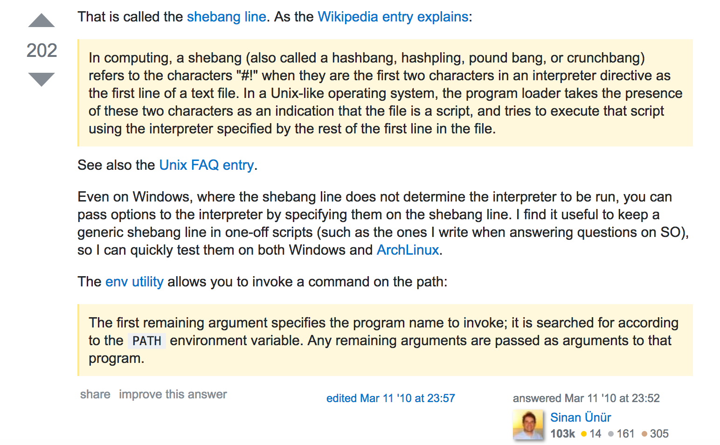Screen dimensions: 720x445
Task: Click Sinan Ünür's avatar picture
Action: tap(528, 424)
